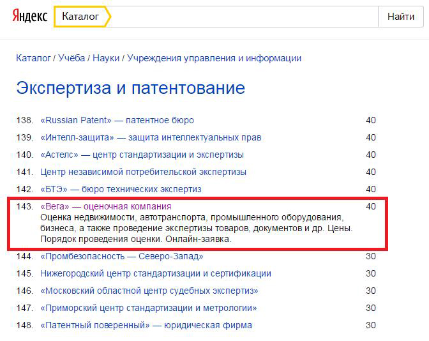Image resolution: width=429 pixels, height=341 pixels.
Task: Click the Найти search button
Action: 401,17
